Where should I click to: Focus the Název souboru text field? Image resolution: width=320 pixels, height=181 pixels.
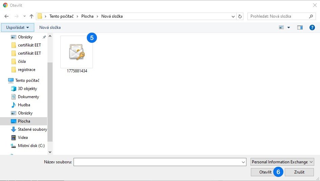157,162
